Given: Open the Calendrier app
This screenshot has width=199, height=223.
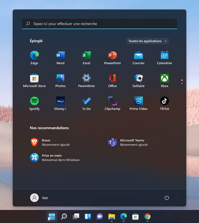Looking at the screenshot, I should coord(165,58).
